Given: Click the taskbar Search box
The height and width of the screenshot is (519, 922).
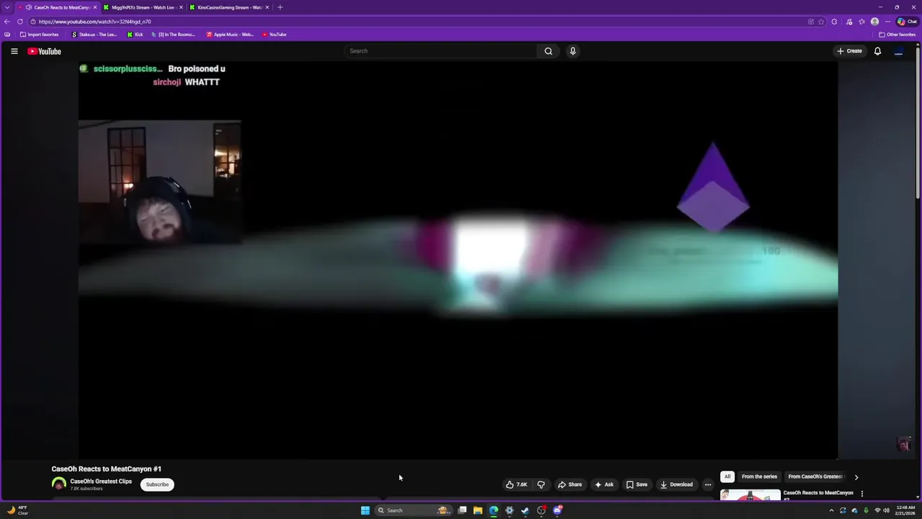Looking at the screenshot, I should click(x=414, y=510).
